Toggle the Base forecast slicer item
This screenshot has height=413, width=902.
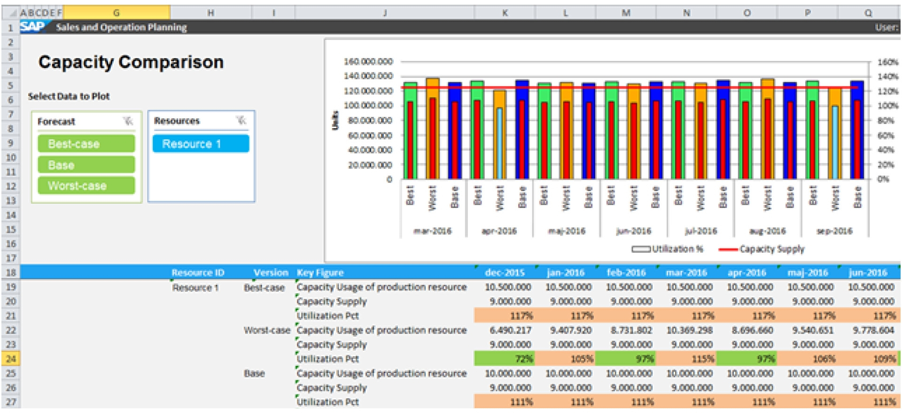pyautogui.click(x=86, y=165)
